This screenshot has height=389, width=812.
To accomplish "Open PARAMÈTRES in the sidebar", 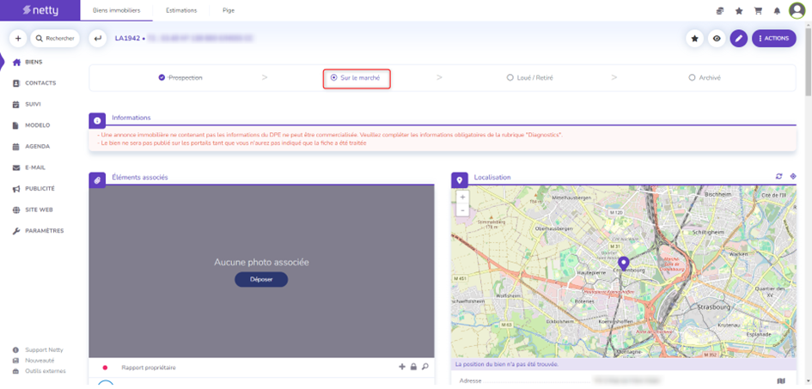I will (x=38, y=231).
